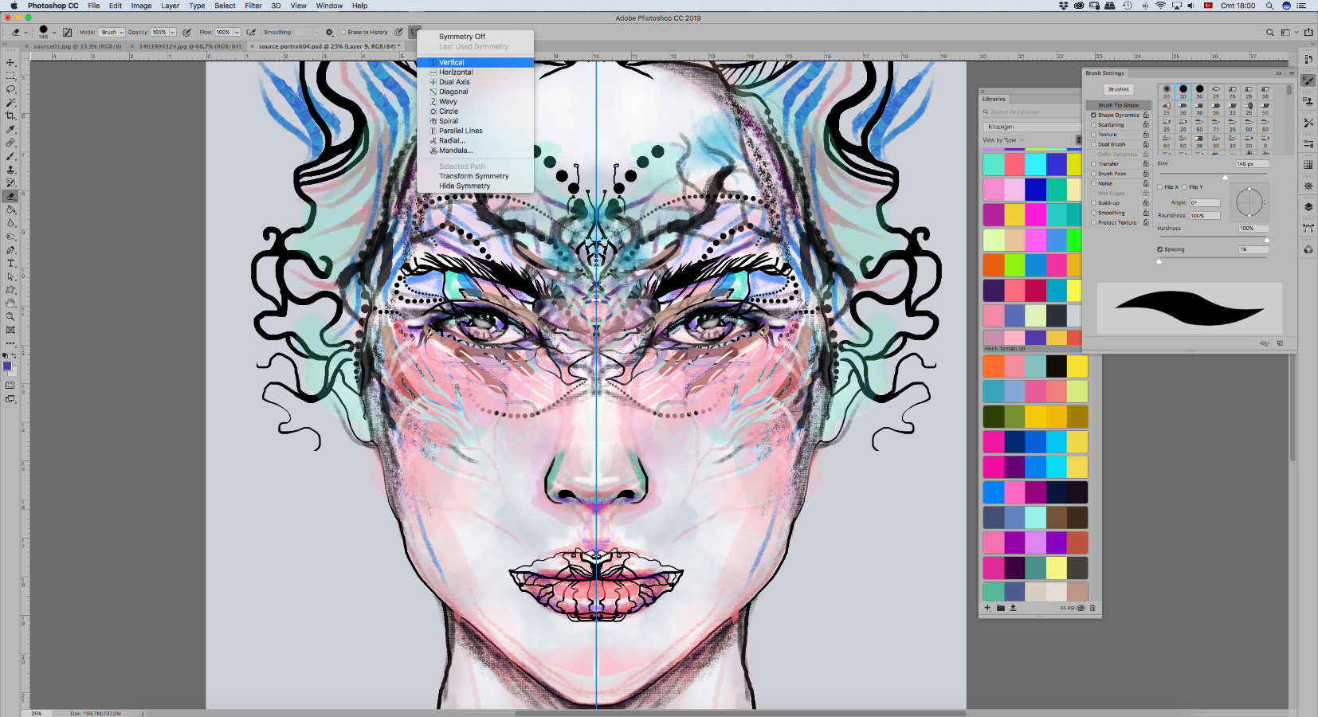
Task: Click the foreground purple color swatch
Action: (x=7, y=366)
